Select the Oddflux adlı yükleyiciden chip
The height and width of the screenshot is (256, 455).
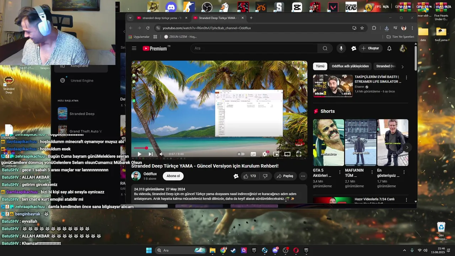pyautogui.click(x=350, y=66)
